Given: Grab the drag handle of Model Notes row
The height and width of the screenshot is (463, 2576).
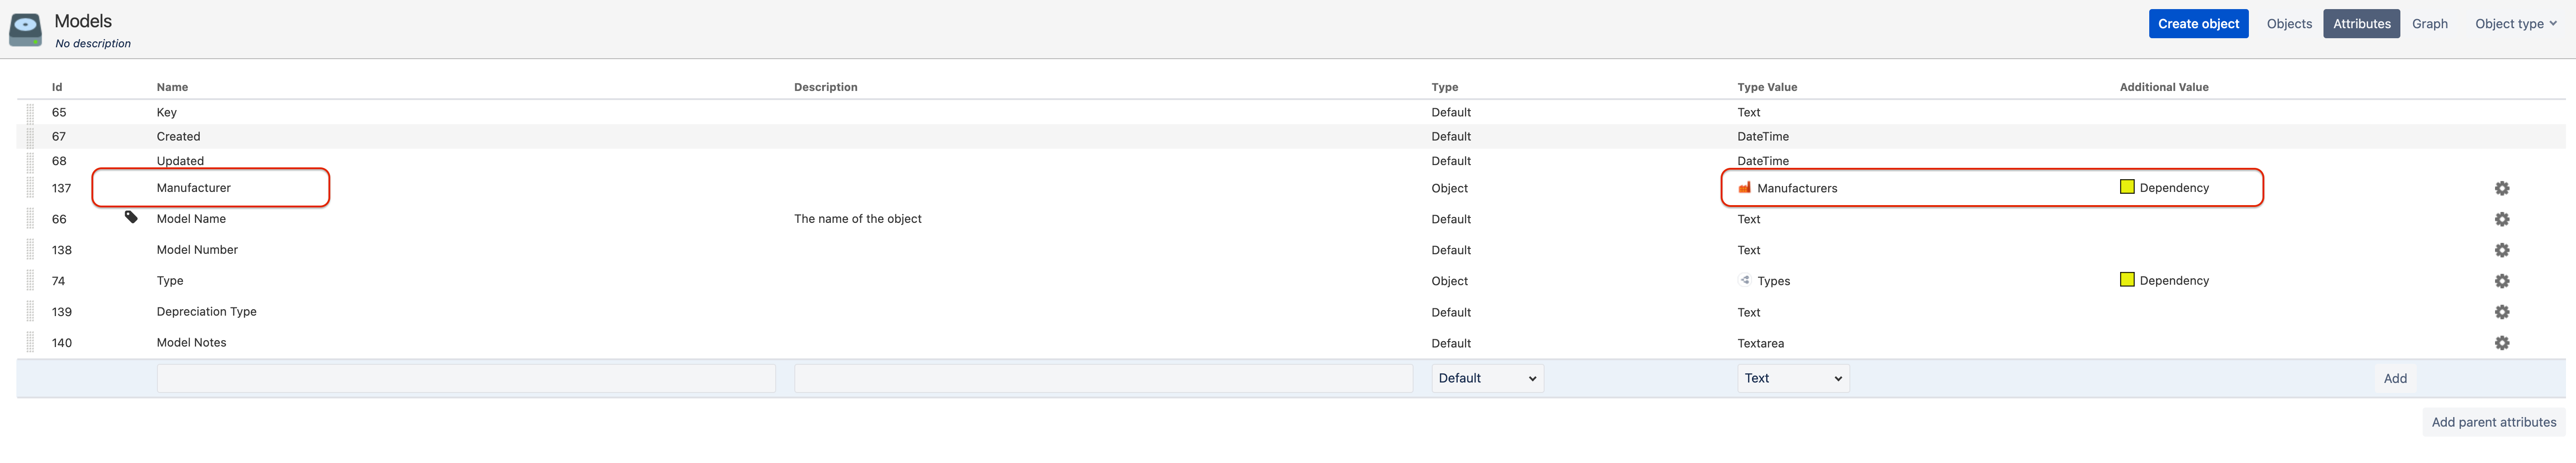Looking at the screenshot, I should point(30,343).
